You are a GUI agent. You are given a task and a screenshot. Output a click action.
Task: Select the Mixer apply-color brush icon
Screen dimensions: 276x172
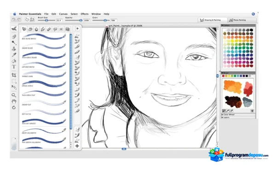coord(224,111)
